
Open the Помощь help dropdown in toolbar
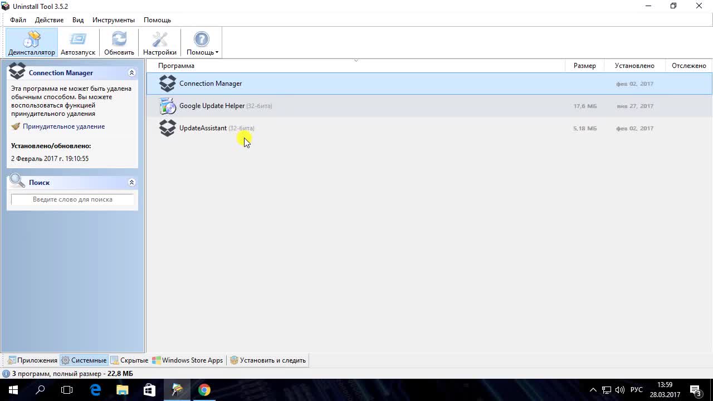coord(202,43)
